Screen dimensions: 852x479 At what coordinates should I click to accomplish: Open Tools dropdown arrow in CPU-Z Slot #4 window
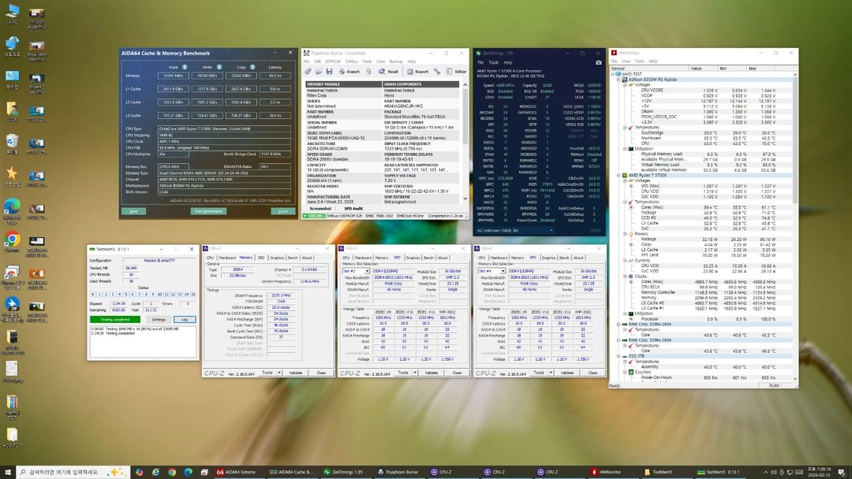(x=551, y=373)
